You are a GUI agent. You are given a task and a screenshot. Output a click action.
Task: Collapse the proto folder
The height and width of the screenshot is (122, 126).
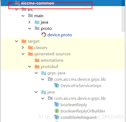[x=29, y=29]
